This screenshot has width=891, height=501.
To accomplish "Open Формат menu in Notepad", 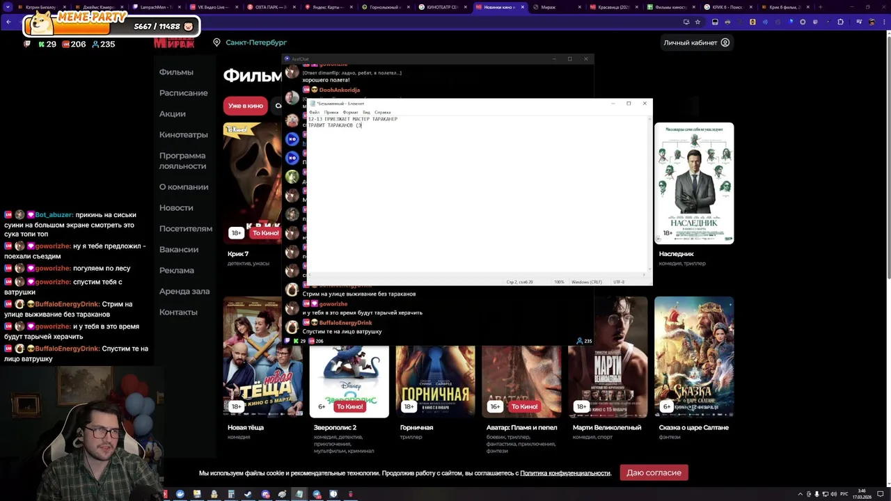I will (350, 112).
